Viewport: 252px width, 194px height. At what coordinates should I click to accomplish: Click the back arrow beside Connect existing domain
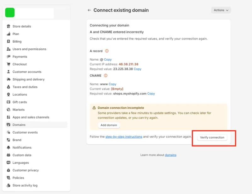click(x=89, y=10)
